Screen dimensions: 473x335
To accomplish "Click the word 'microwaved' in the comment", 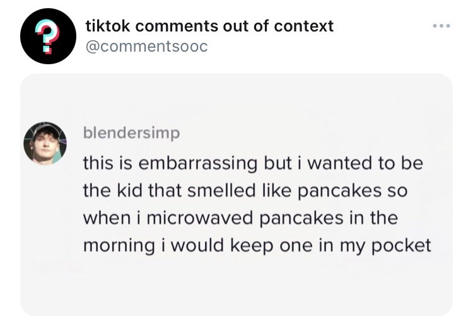I will [200, 218].
